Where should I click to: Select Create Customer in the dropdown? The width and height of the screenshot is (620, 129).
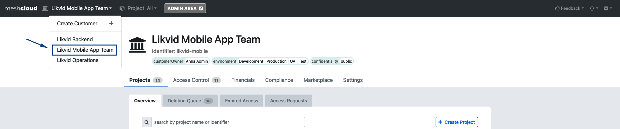pyautogui.click(x=77, y=23)
